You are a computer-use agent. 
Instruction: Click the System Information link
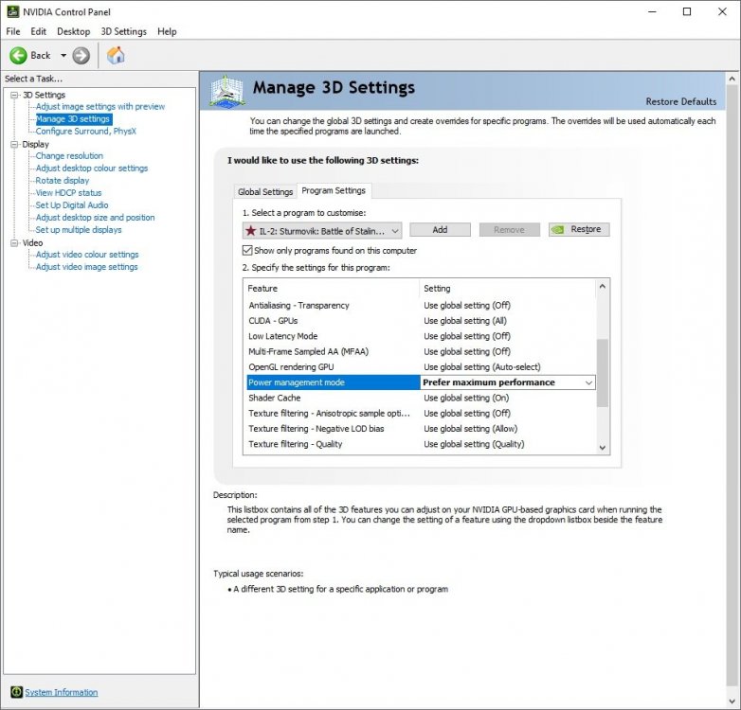point(62,692)
